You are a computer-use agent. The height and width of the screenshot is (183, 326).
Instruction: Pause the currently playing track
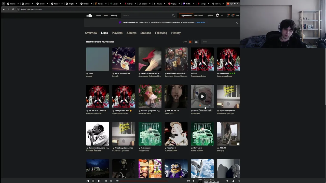tap(93, 181)
